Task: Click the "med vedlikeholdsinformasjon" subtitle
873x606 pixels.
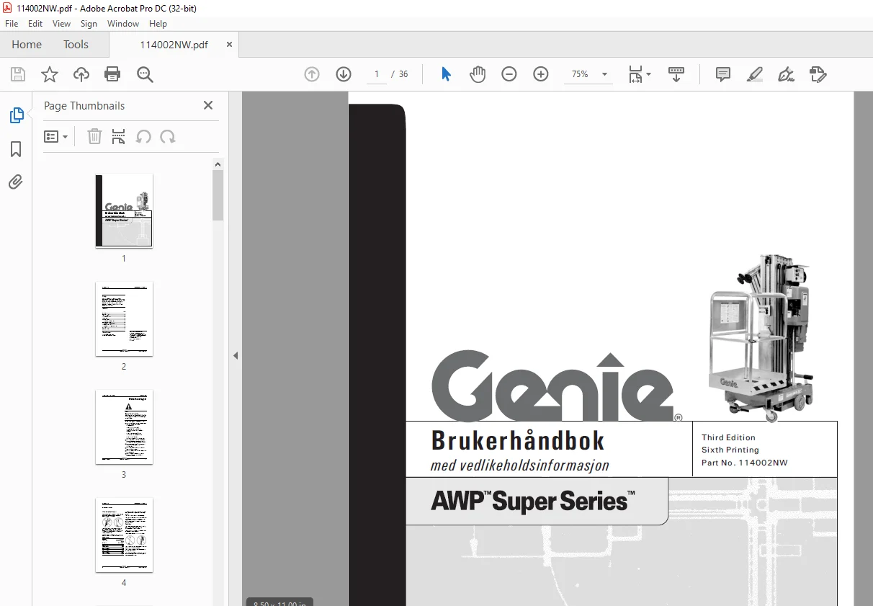Action: (x=519, y=465)
